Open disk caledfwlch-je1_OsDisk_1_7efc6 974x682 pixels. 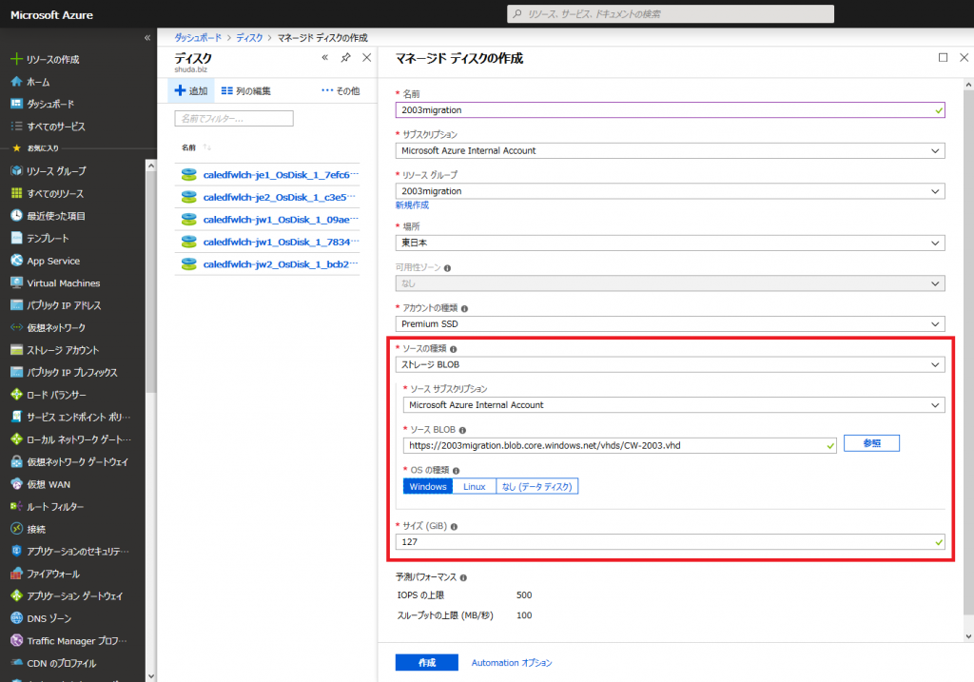[x=281, y=175]
